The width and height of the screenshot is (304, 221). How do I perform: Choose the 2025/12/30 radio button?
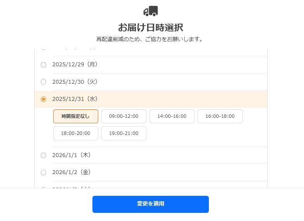tap(43, 82)
